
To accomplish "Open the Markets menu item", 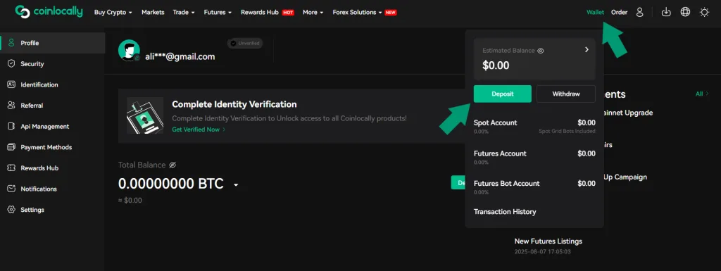I will [153, 13].
